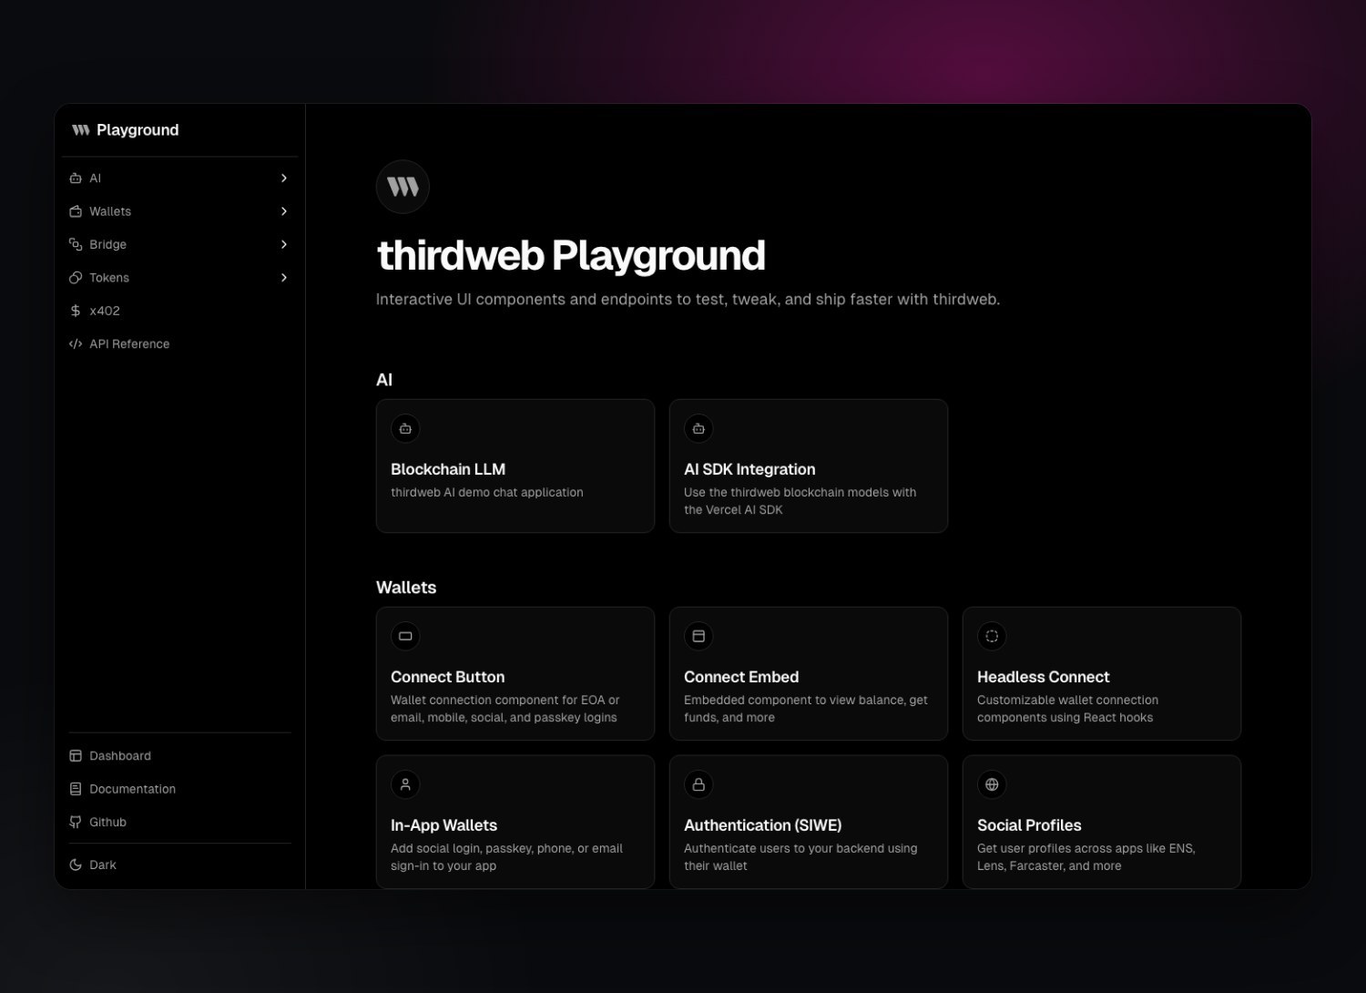Open the Headless Connect card title
Viewport: 1366px width, 993px height.
click(1044, 677)
